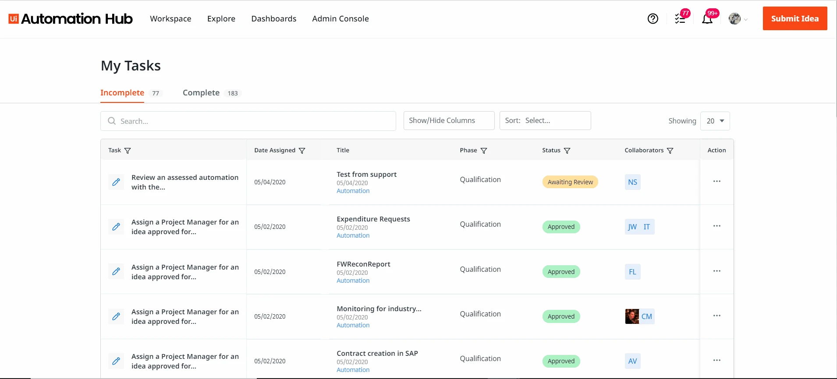This screenshot has height=379, width=837.
Task: Click pencil icon in Expenditure Requests row
Action: click(116, 227)
